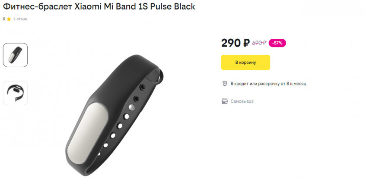The width and height of the screenshot is (366, 179).
Task: Click the crossed-out 690 ₽ old price
Action: pos(259,43)
